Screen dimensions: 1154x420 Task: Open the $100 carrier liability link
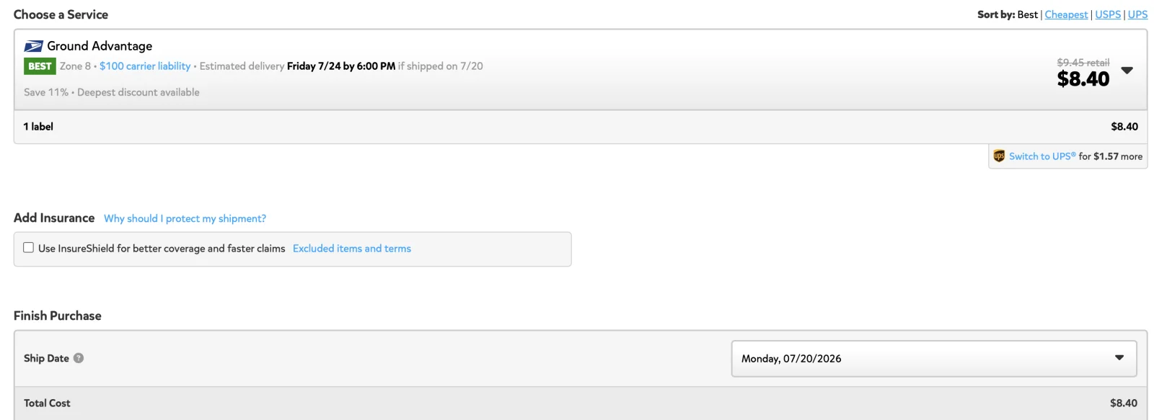click(x=145, y=66)
